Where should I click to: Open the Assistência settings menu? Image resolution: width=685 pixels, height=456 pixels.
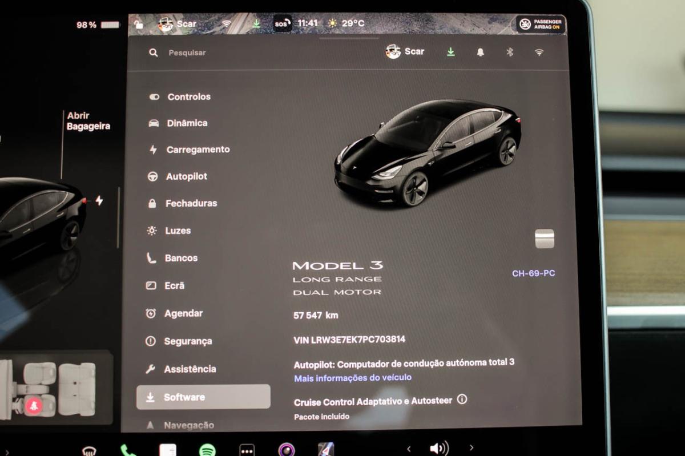point(180,369)
